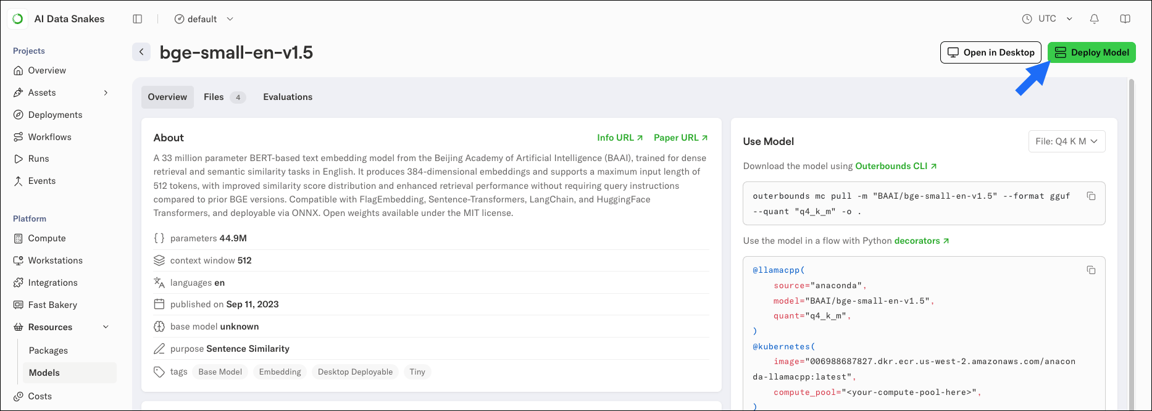Collapse the Resources section chevron

[x=106, y=327]
